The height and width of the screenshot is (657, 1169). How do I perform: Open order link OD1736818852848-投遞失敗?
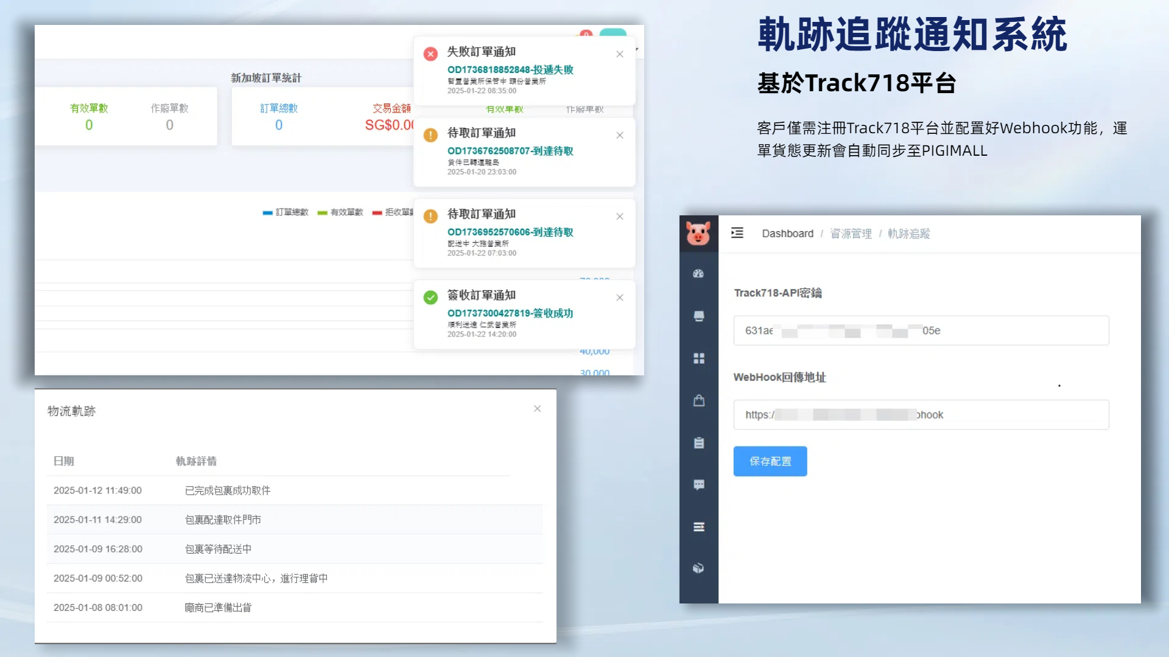(510, 70)
